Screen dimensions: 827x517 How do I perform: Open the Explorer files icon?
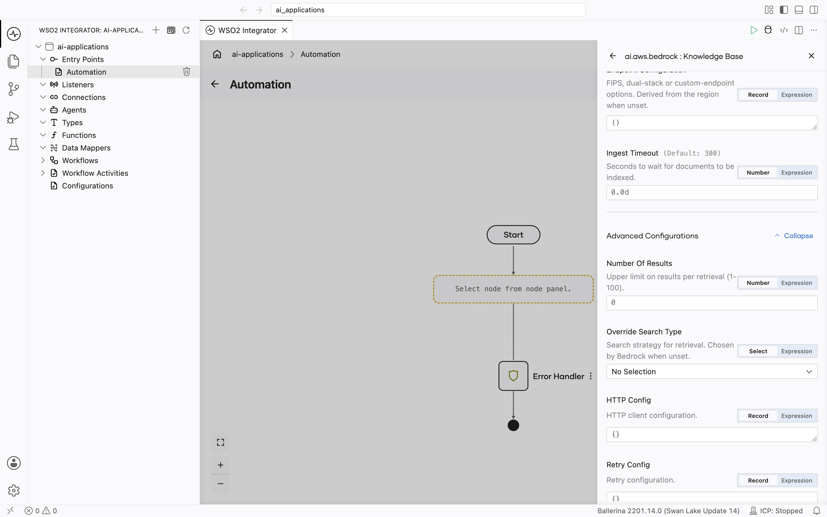coord(14,61)
